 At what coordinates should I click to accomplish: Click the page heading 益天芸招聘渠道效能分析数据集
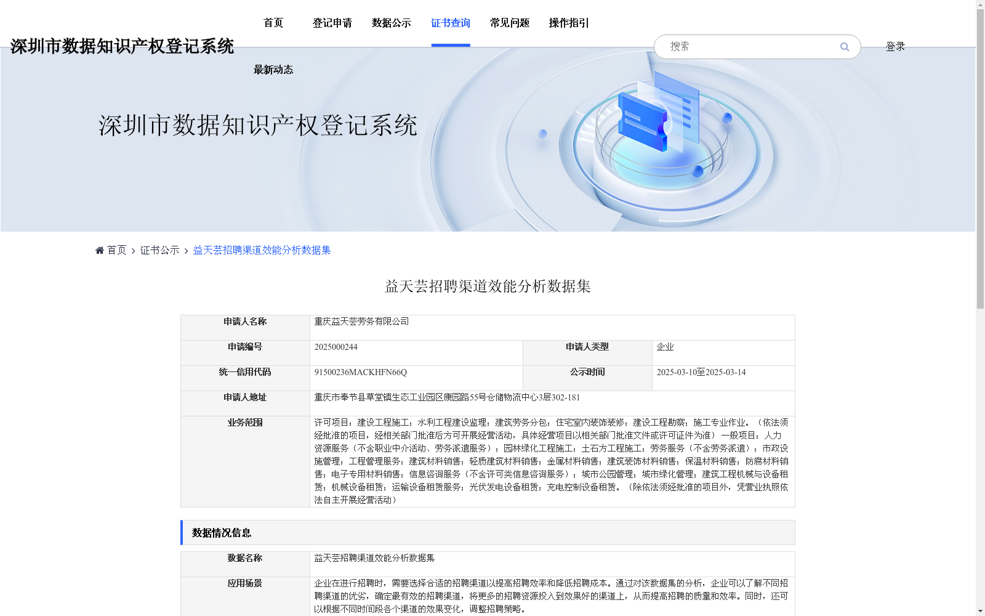488,286
